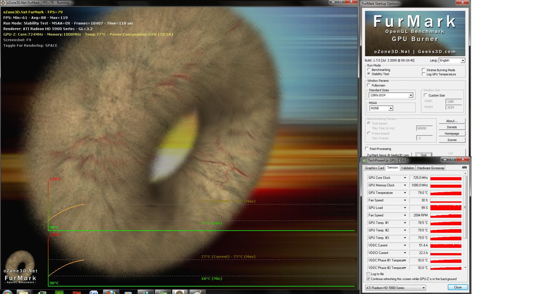The width and height of the screenshot is (535, 294).
Task: Switch to the Graphics Card tab
Action: (x=375, y=168)
